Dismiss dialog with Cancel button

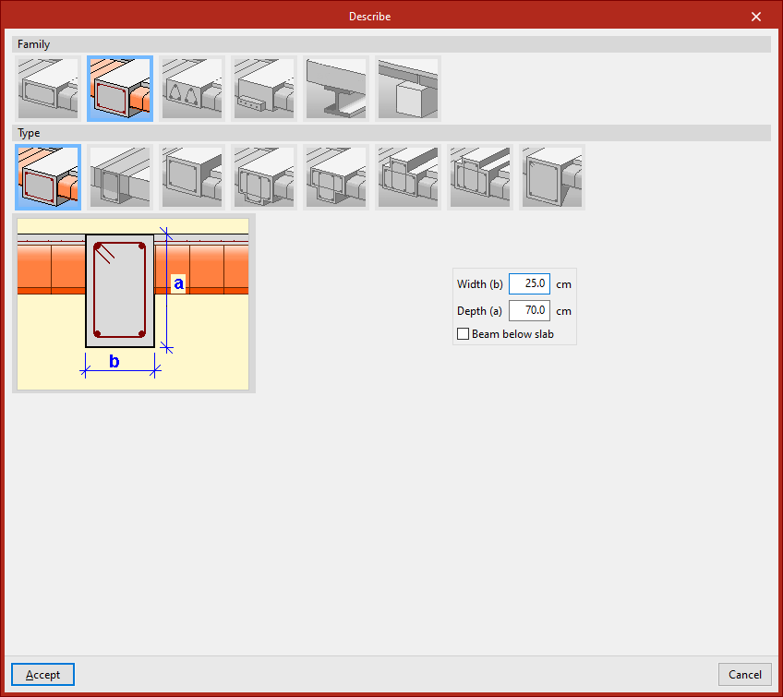pyautogui.click(x=744, y=675)
